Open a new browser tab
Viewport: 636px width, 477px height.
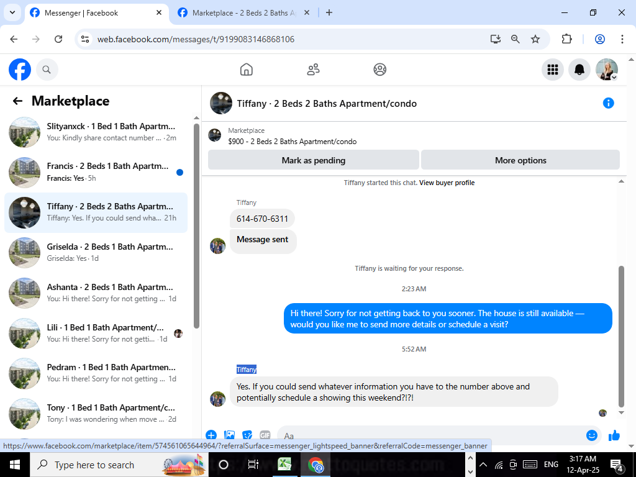[x=329, y=12]
